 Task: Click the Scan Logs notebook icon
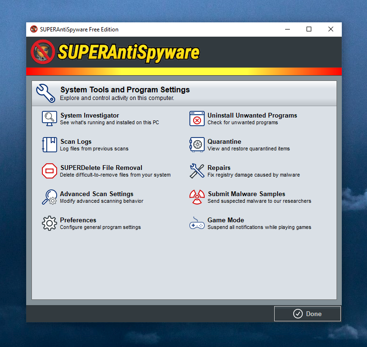(50, 145)
